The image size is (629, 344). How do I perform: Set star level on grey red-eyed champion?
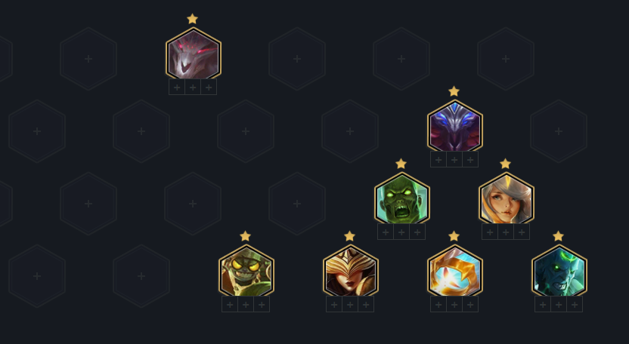[193, 19]
